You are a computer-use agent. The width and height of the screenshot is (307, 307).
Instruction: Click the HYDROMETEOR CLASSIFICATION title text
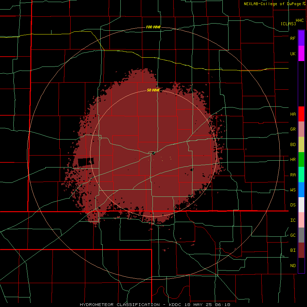pos(120,305)
